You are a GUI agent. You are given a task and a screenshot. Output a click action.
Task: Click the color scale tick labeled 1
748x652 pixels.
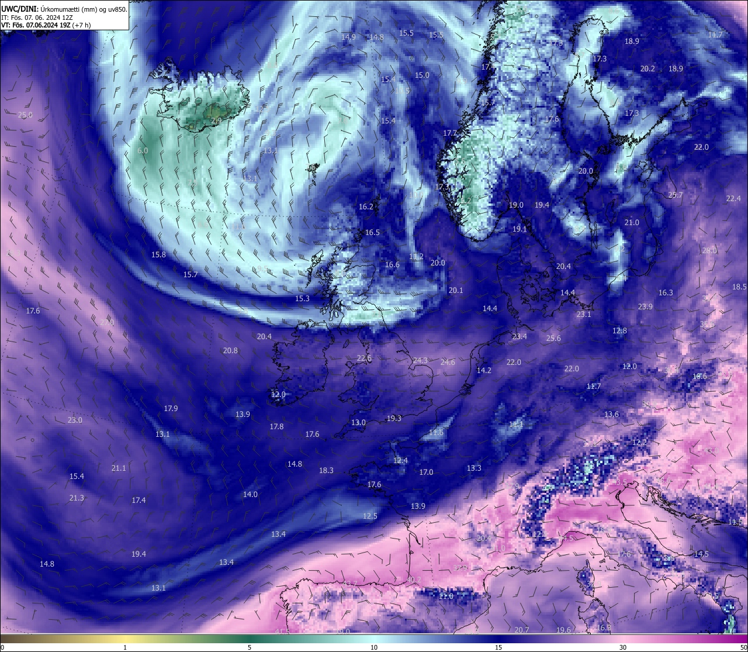tap(124, 647)
